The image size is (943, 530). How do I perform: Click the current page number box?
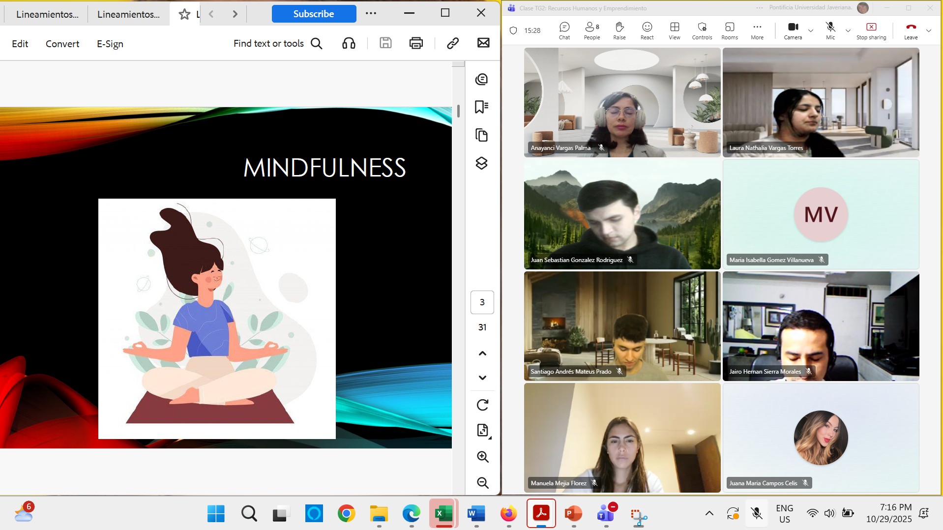[482, 302]
